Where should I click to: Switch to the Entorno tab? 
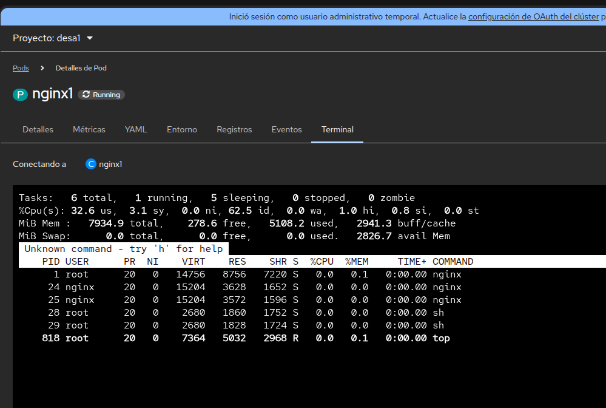[182, 129]
